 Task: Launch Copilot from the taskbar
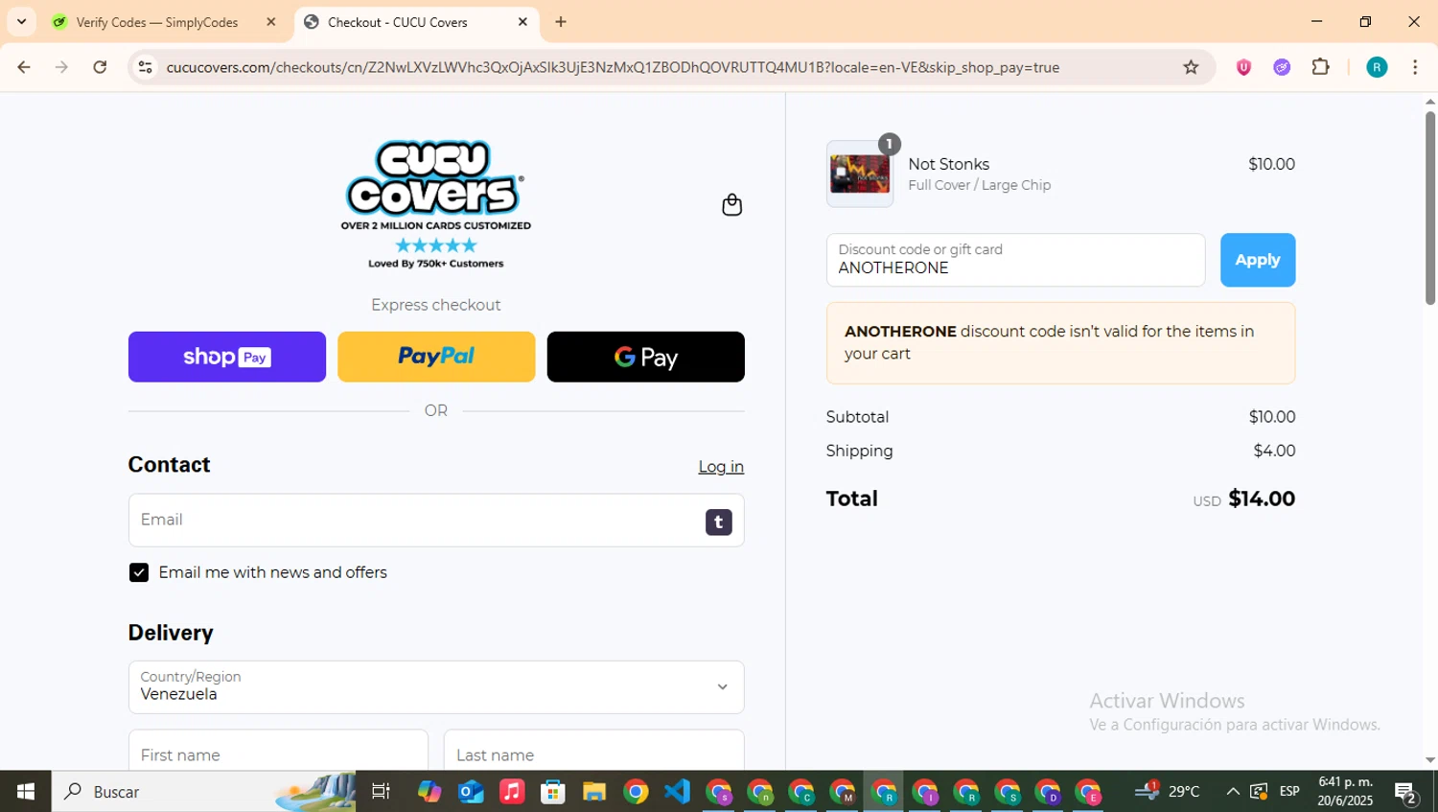429,792
